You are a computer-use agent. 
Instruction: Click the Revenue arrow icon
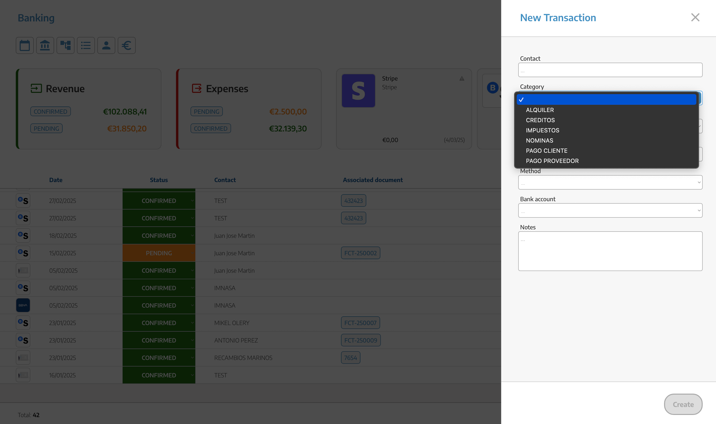[36, 88]
